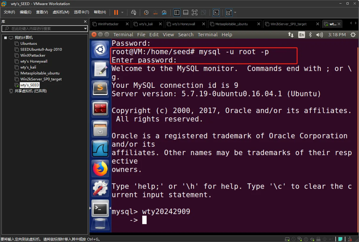359x242 pixels.
Task: Open the guest Terminal's Search menu
Action: pyautogui.click(x=186, y=35)
